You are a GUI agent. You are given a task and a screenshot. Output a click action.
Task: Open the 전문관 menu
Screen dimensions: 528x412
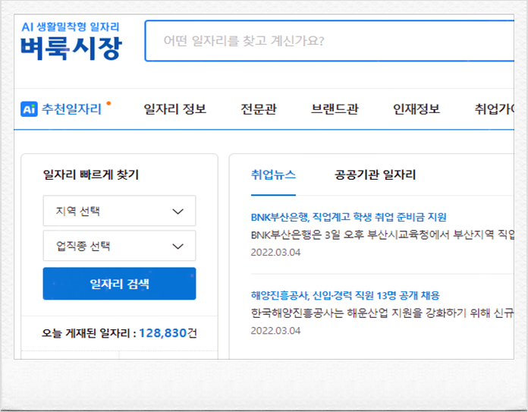pyautogui.click(x=259, y=109)
